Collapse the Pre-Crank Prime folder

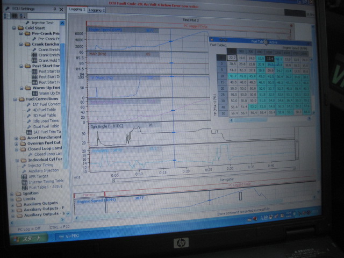pos(21,33)
